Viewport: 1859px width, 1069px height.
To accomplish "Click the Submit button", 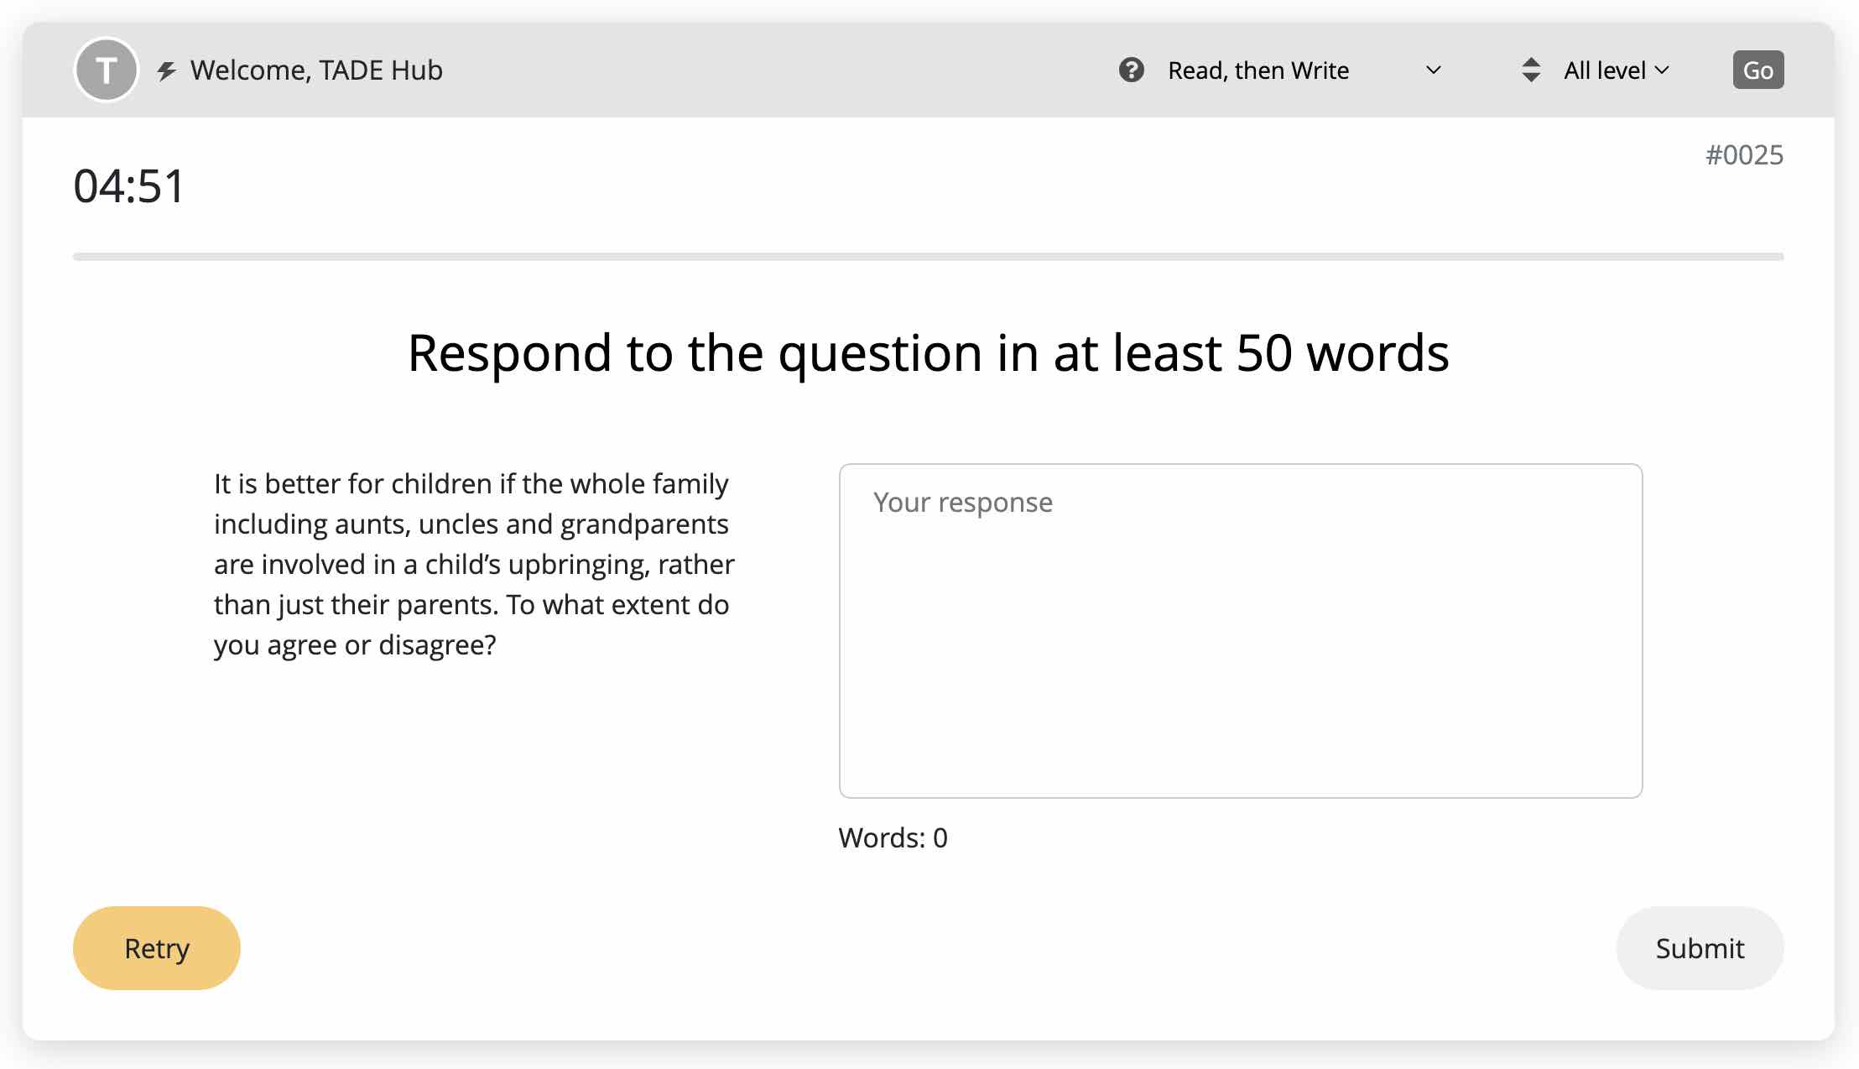I will pos(1700,947).
